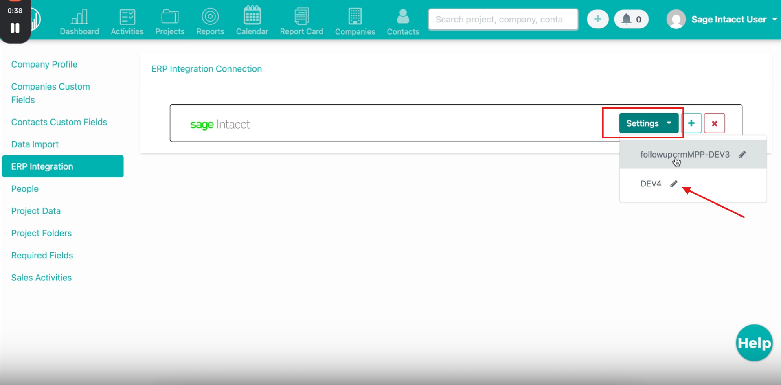This screenshot has height=385, width=781.
Task: Pause the recording timer
Action: point(15,28)
